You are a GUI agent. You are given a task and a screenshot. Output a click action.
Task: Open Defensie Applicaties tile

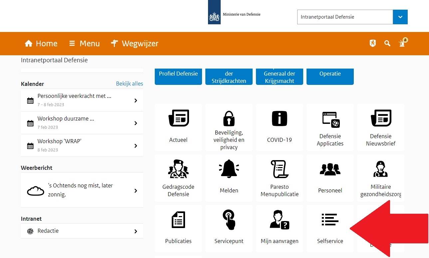tap(330, 127)
